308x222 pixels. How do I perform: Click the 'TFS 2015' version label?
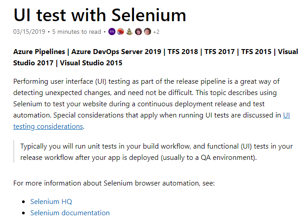[256, 51]
